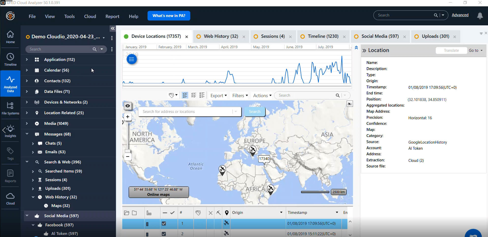The image size is (488, 237).
Task: Click the map marker in East Africa
Action: coord(271,190)
